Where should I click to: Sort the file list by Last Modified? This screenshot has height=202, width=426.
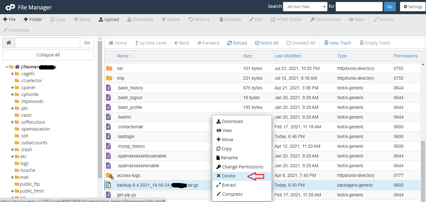pyautogui.click(x=287, y=56)
